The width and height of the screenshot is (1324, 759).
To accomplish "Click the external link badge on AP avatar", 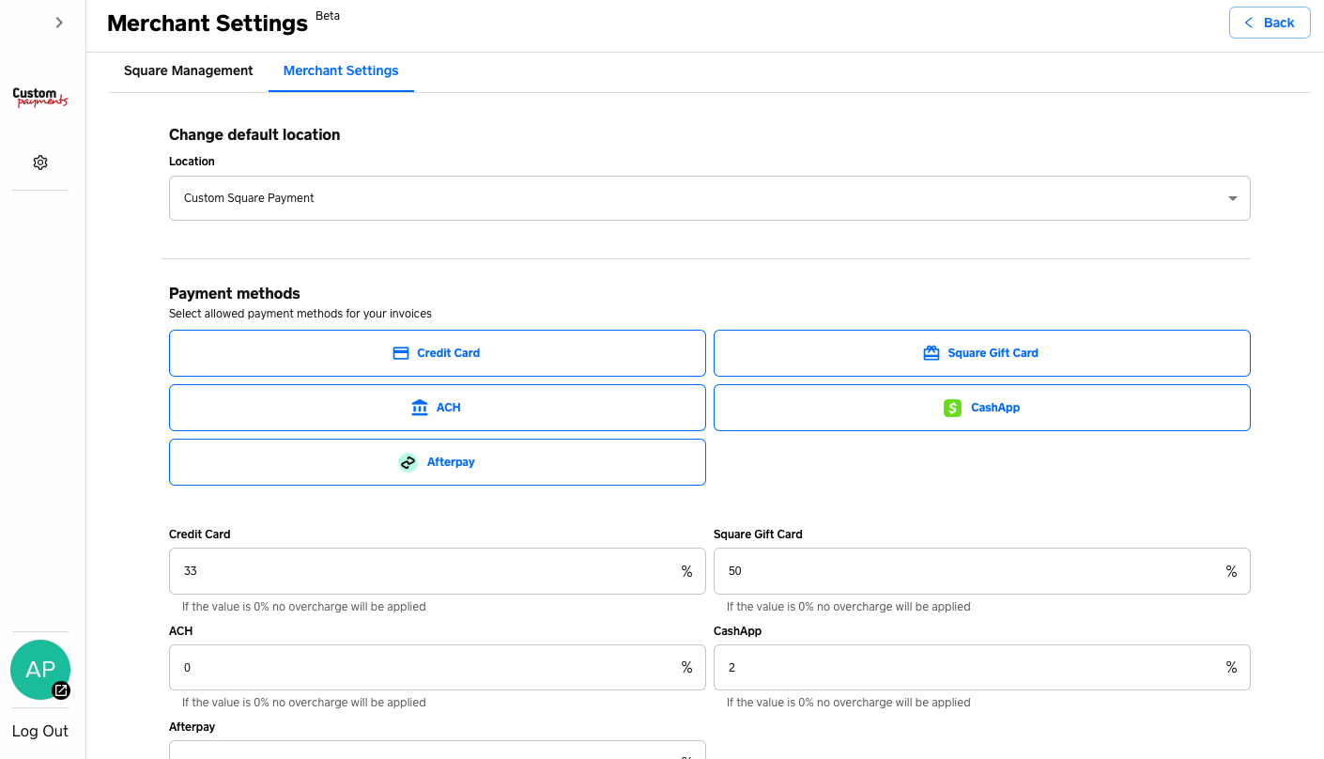I will click(61, 690).
